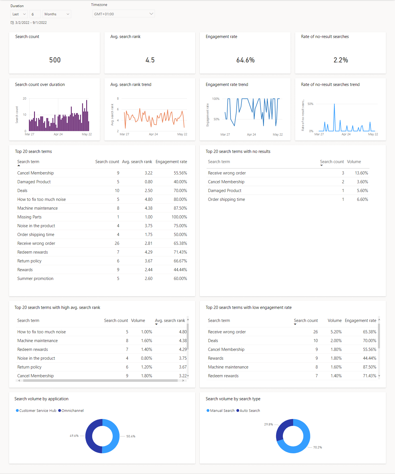Click the scroll up arrow of low engagement table
Viewport: 395px width, 474px height.
point(379,320)
